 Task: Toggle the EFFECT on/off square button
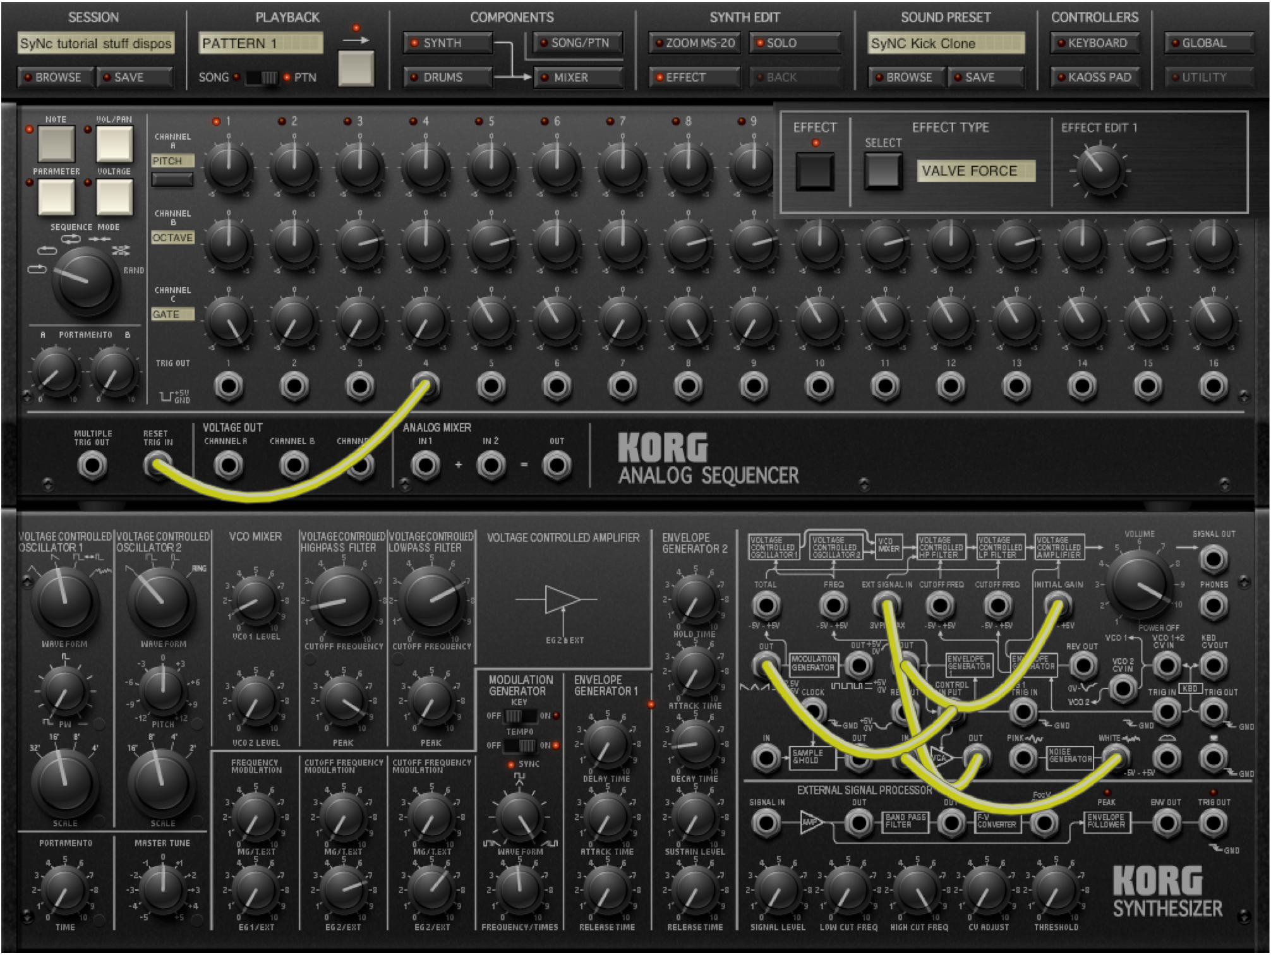click(815, 171)
